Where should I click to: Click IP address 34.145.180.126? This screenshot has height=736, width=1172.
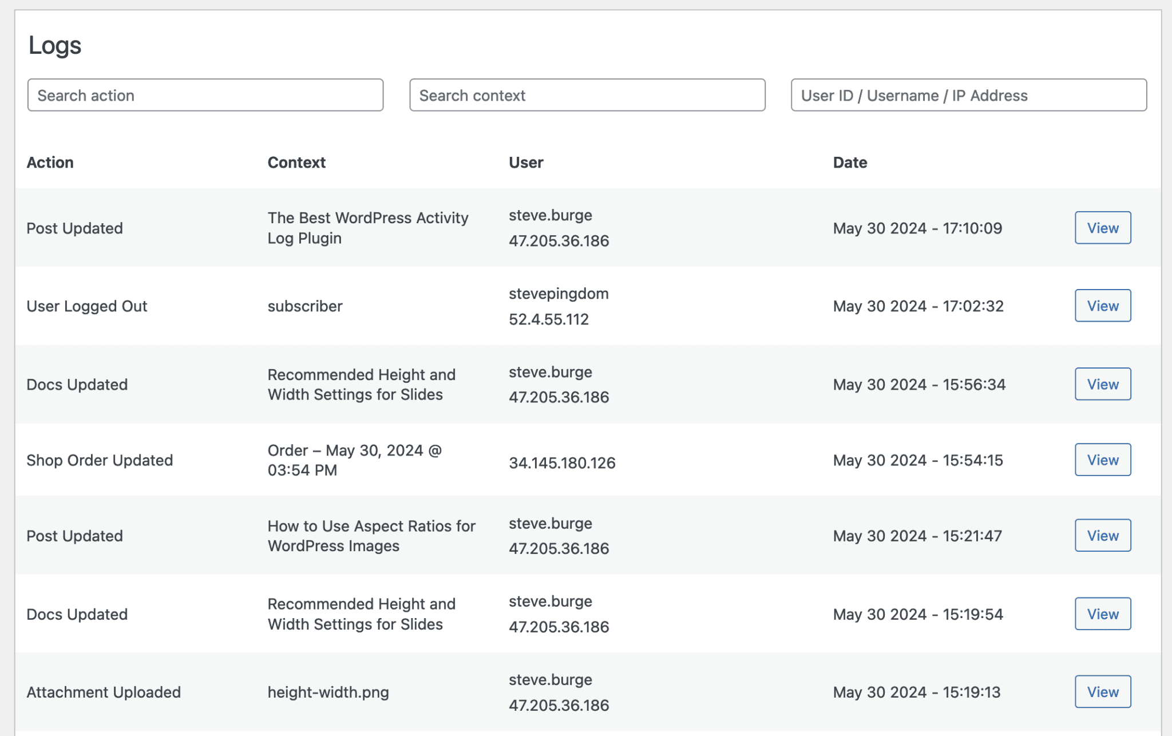coord(563,464)
